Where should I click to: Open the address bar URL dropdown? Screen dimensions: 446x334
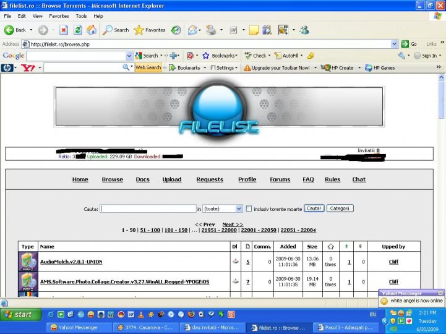pyautogui.click(x=394, y=44)
